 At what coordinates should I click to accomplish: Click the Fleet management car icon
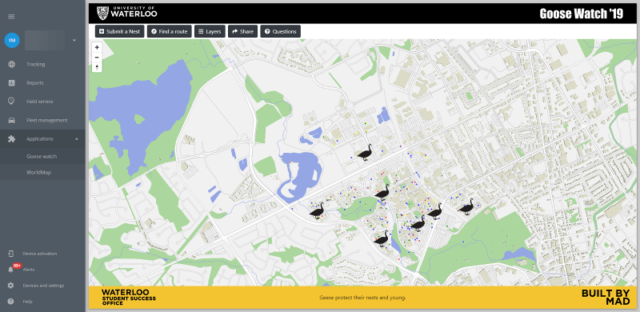point(11,120)
